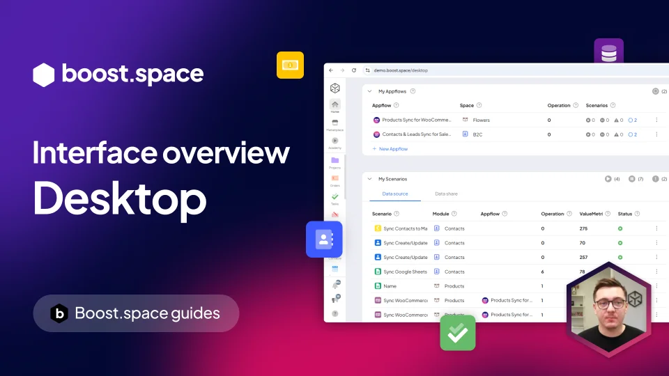The image size is (669, 376).
Task: Filter My Scenarios by running (4)
Action: pyautogui.click(x=612, y=179)
